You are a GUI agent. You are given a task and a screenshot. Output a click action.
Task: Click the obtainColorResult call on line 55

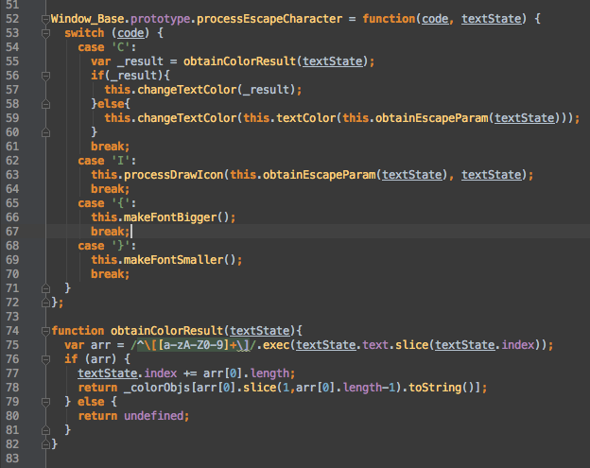click(240, 61)
